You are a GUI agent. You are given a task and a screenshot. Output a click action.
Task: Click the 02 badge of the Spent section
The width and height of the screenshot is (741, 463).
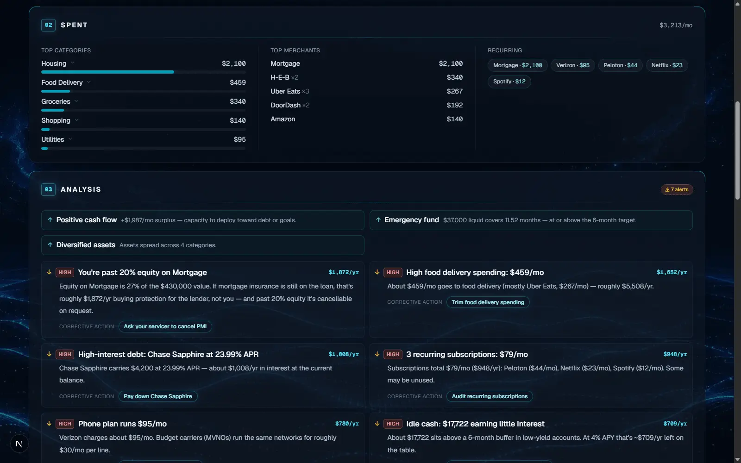click(48, 25)
